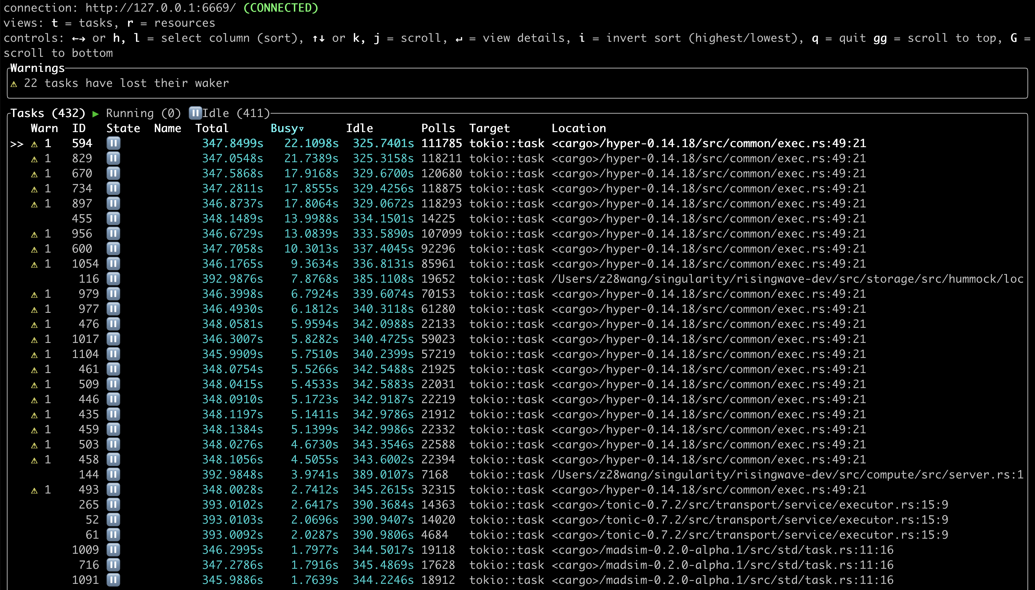
Task: Click the (CONNECTED) status text
Action: tap(281, 8)
